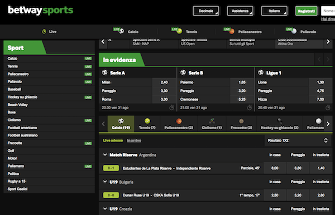Click the username input field
This screenshot has height=215, width=335.
[x=328, y=11]
